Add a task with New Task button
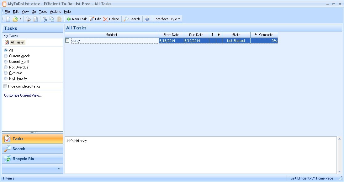Screen dimensions: 344x182 click(76, 19)
